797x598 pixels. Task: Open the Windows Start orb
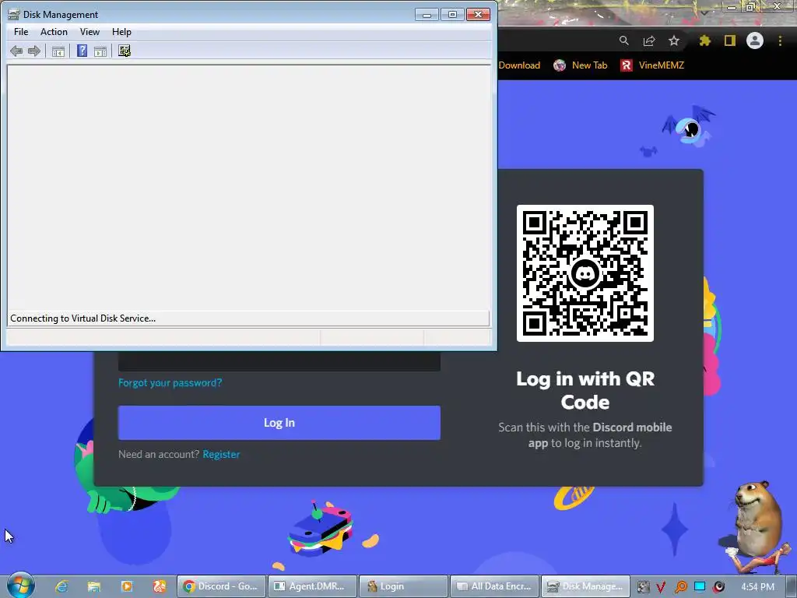click(x=20, y=585)
